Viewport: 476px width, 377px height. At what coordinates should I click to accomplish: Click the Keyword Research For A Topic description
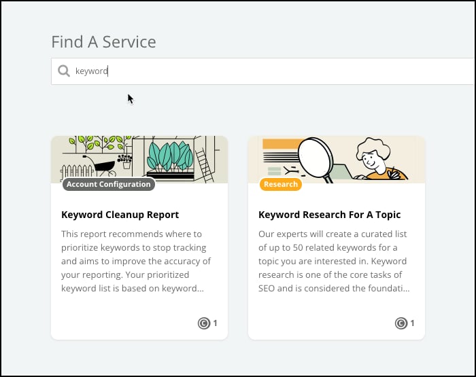tap(334, 261)
